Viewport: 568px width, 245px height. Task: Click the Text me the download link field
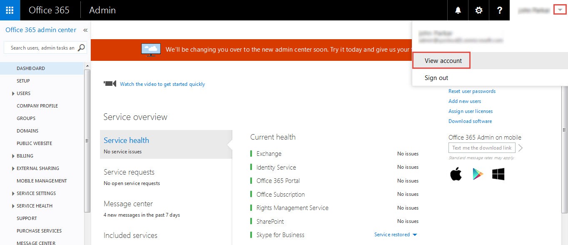(482, 148)
